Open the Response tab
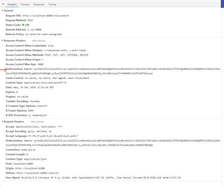Viewport: 224px width, 188px height. pyautogui.click(x=39, y=4)
